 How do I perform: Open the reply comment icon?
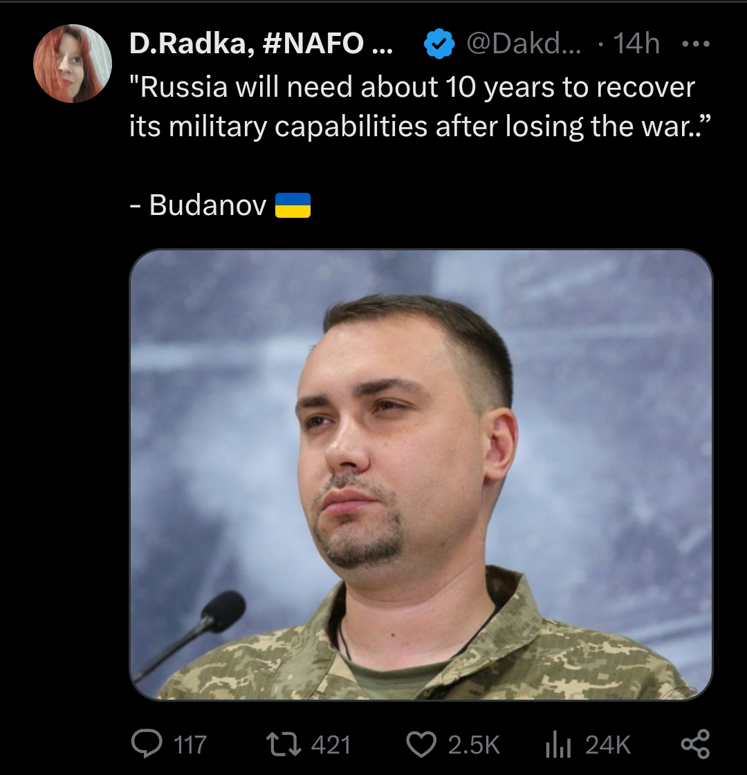tap(147, 745)
